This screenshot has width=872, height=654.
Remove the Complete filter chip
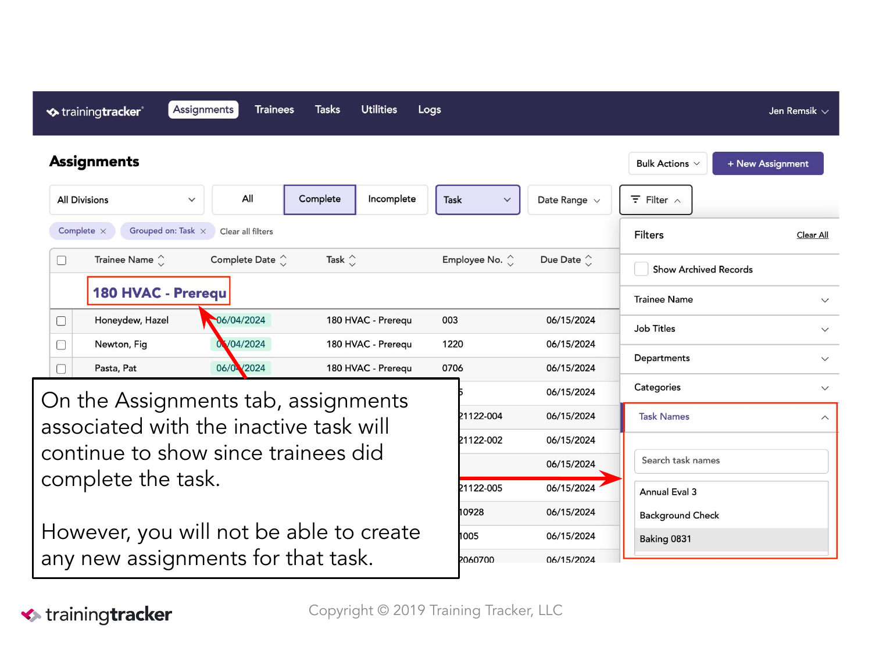coord(103,231)
